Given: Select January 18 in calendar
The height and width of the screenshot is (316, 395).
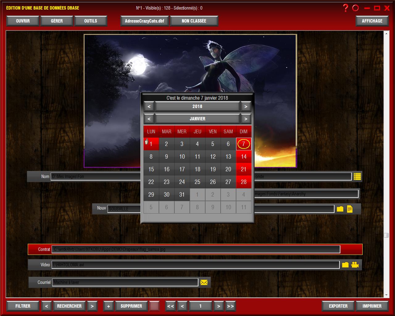Looking at the screenshot, I should click(197, 169).
